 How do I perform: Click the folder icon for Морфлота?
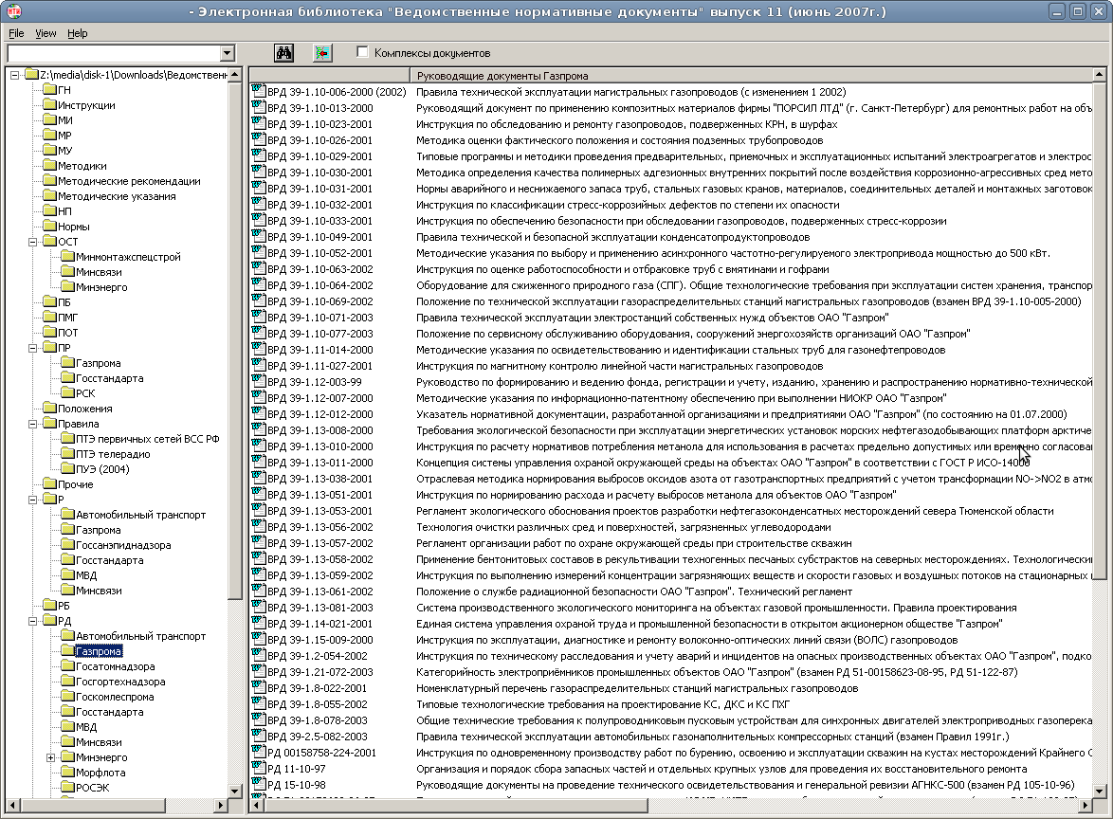point(67,773)
